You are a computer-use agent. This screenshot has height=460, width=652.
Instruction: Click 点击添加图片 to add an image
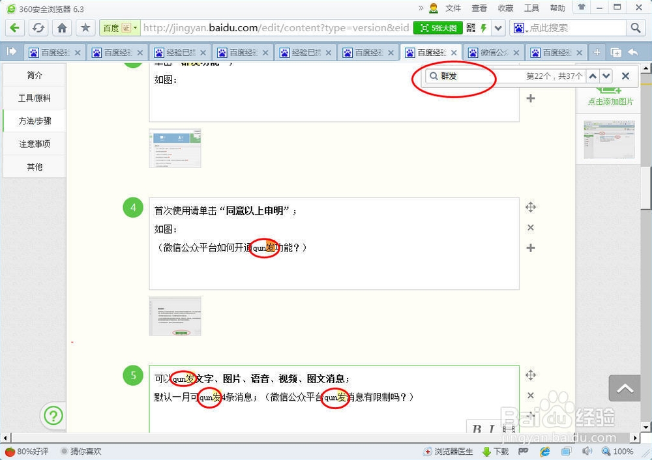[x=610, y=102]
